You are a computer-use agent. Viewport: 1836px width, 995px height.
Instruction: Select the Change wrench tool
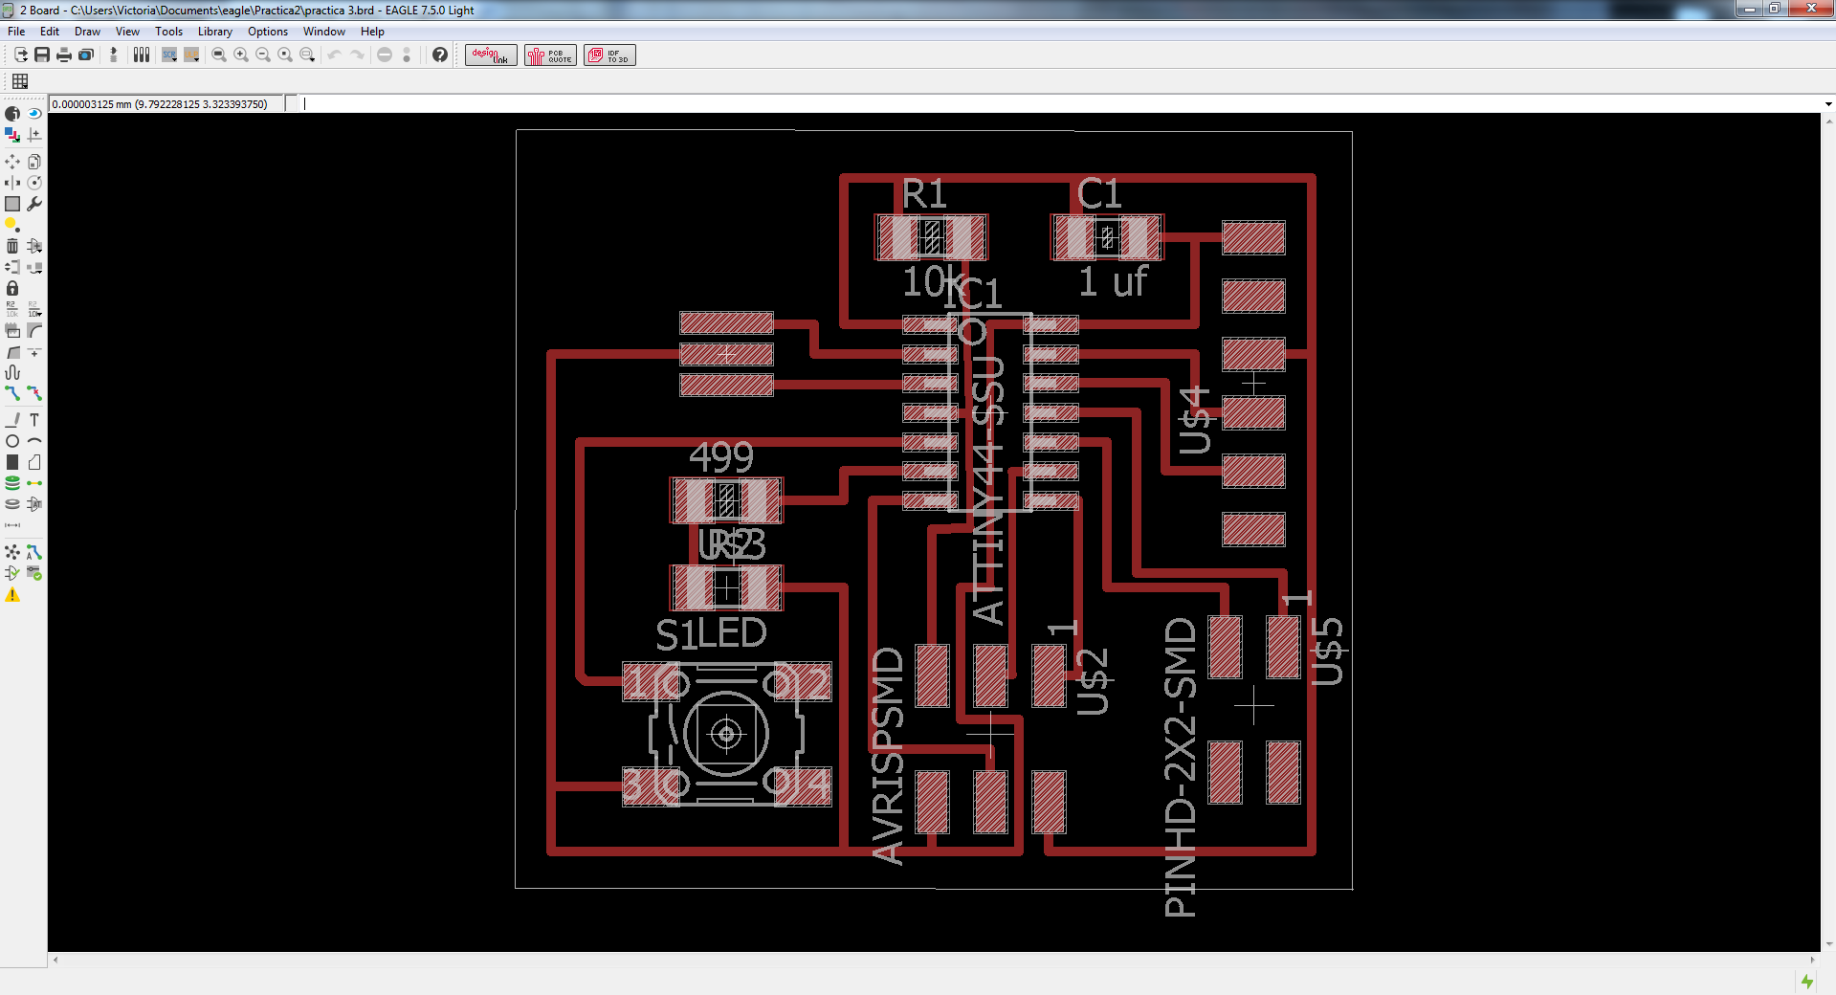(34, 204)
